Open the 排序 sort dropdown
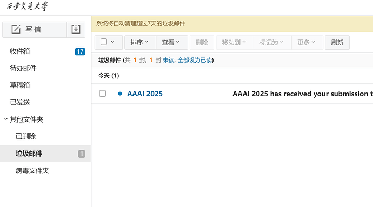 [140, 42]
